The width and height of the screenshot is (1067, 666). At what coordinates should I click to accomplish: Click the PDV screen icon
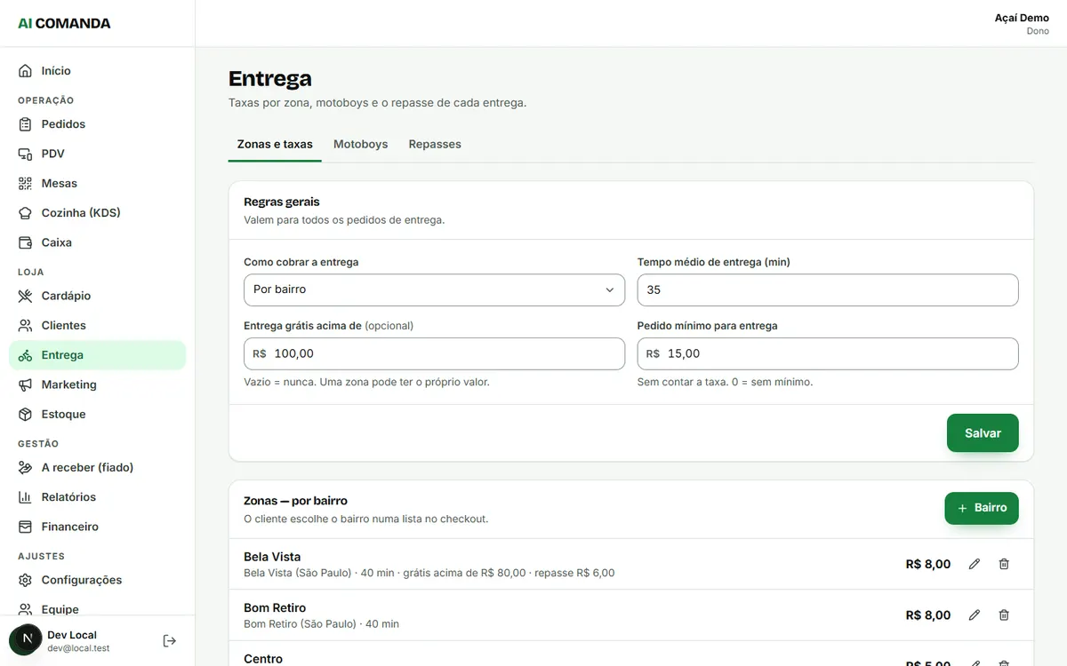25,154
